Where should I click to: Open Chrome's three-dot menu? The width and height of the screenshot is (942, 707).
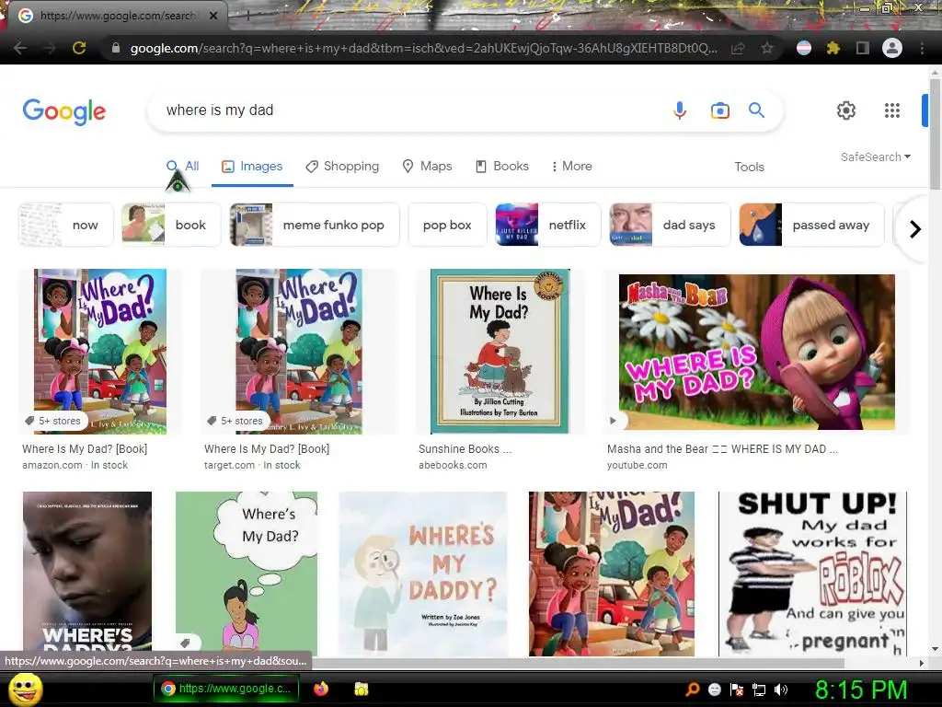coord(922,48)
